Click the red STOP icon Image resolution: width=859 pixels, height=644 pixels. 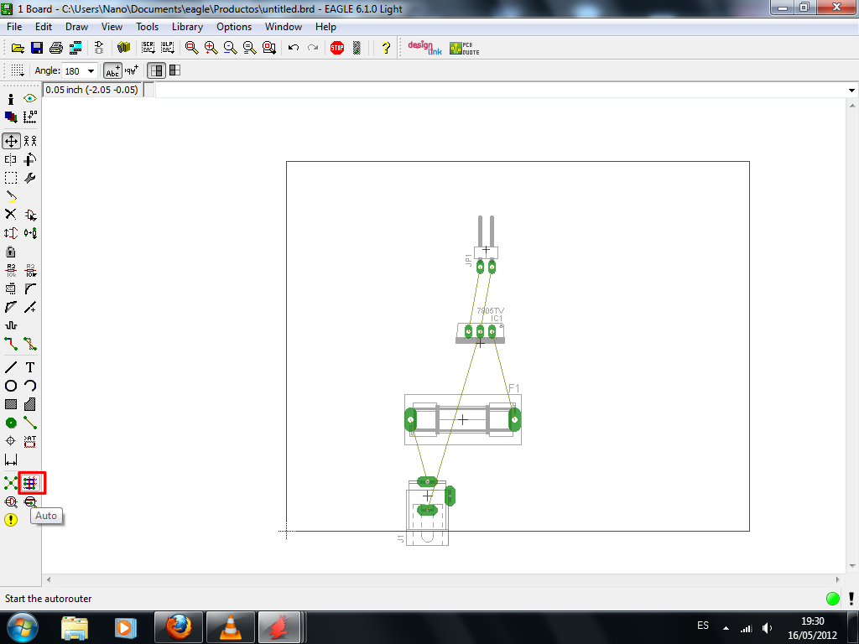point(337,48)
